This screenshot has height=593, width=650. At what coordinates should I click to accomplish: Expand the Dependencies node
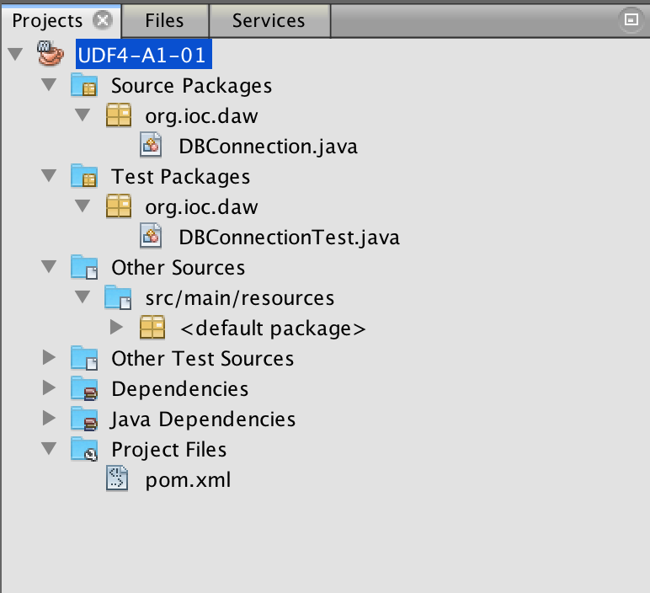click(49, 387)
